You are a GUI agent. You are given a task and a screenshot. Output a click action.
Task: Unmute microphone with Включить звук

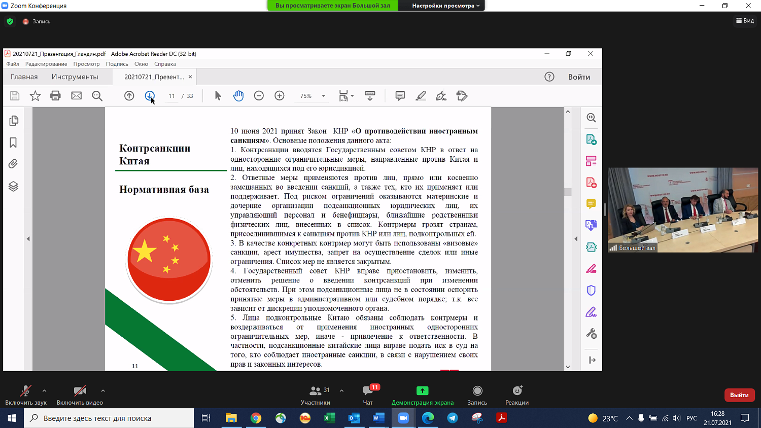tap(26, 395)
